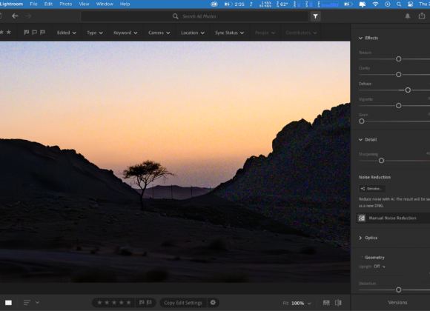Viewport: 430px width, 311px height.
Task: Expand the Optics panel section
Action: (x=360, y=238)
